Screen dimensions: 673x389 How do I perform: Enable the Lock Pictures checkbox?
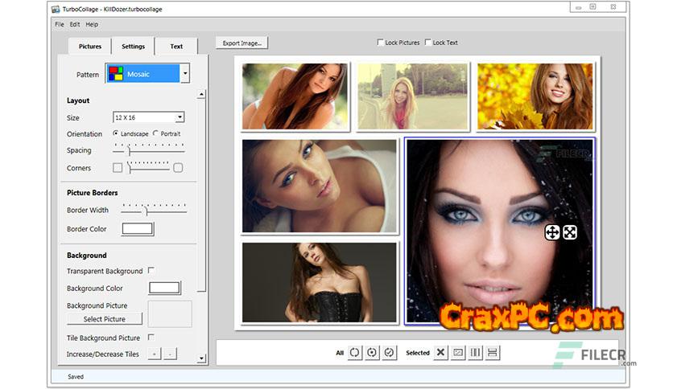point(381,43)
